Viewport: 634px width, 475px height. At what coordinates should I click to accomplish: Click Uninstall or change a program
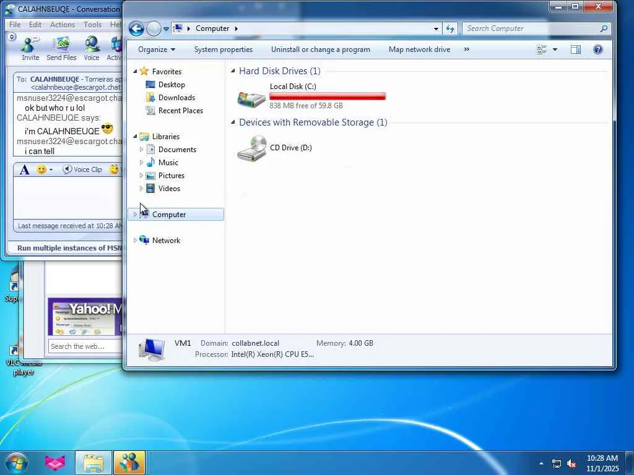pyautogui.click(x=321, y=49)
